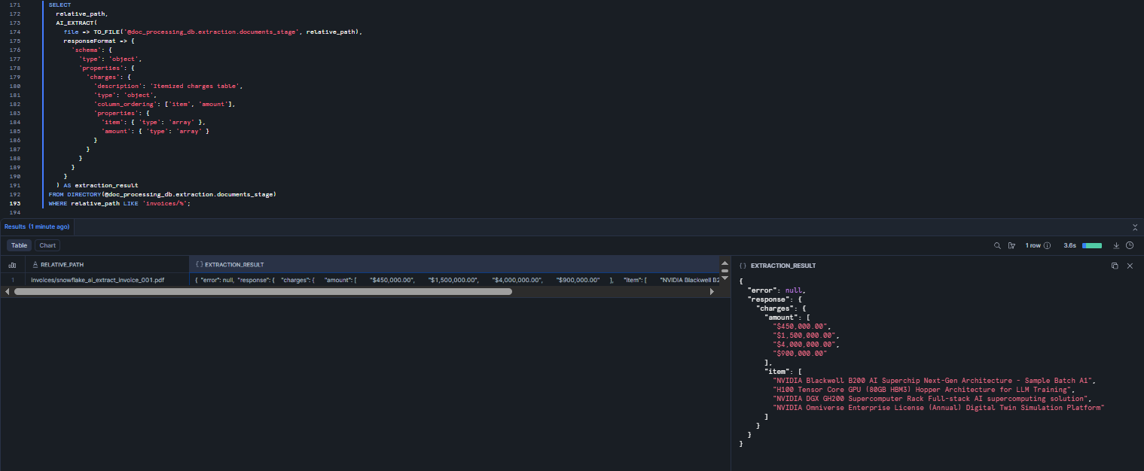Open query history clock icon
Screen dimensions: 1144x471
tap(1130, 245)
